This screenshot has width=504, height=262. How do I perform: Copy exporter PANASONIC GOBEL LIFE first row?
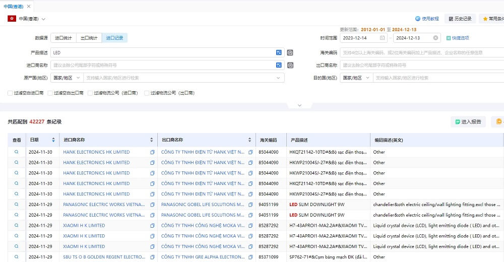250,205
